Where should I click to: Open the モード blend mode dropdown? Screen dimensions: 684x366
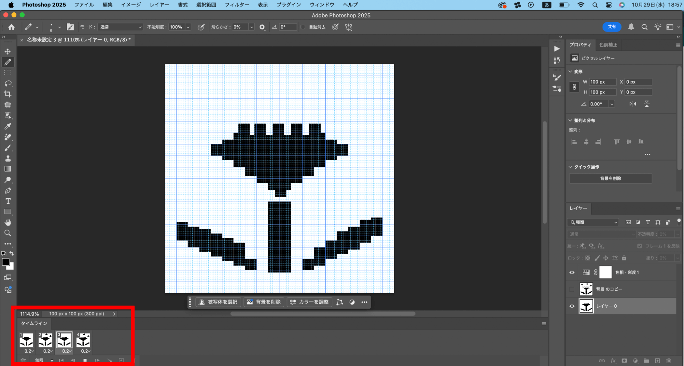click(x=120, y=27)
